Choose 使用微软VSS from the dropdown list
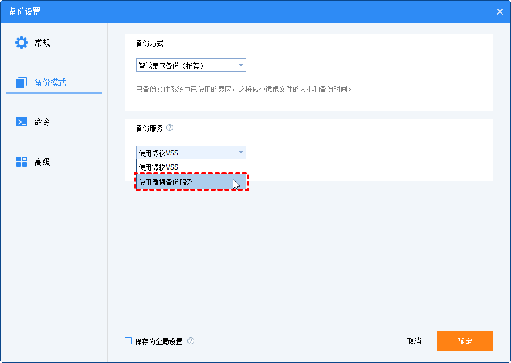The width and height of the screenshot is (511, 363). [x=191, y=167]
